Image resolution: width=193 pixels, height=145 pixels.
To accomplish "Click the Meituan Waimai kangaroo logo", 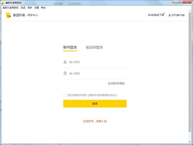I will [8, 15].
